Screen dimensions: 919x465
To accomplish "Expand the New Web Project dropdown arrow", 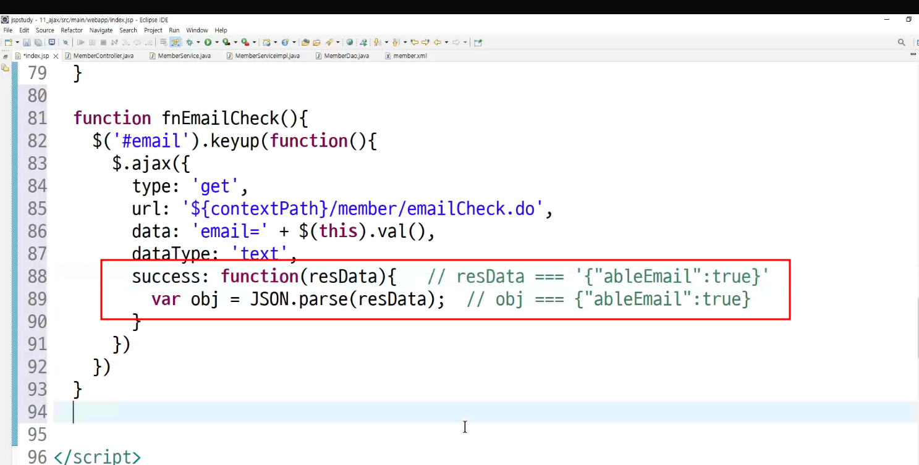I will (x=275, y=43).
